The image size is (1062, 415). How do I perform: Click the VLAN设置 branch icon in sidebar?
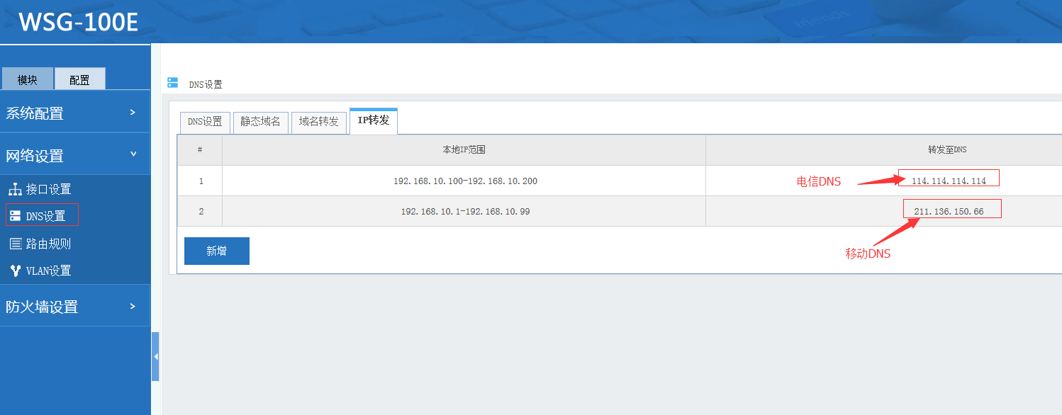click(15, 271)
